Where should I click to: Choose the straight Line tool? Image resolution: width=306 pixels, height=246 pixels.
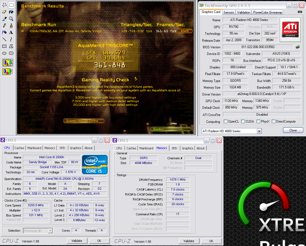4,39
